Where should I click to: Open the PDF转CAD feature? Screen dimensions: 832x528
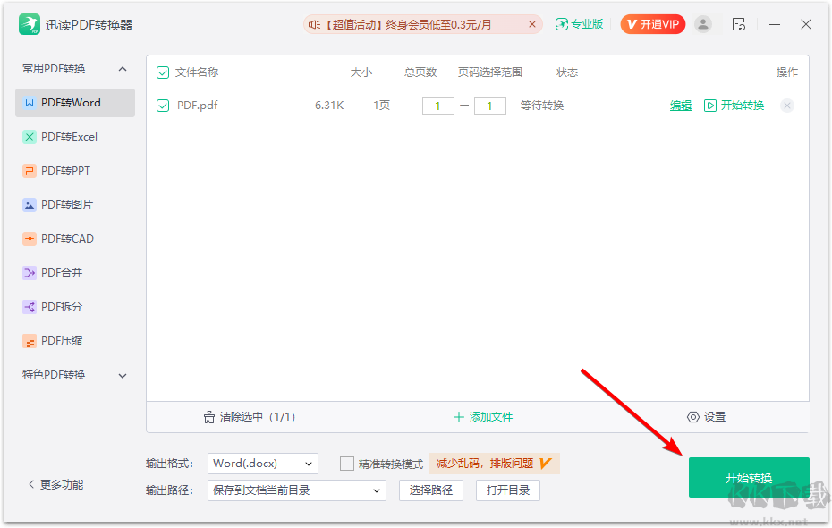[x=70, y=238]
